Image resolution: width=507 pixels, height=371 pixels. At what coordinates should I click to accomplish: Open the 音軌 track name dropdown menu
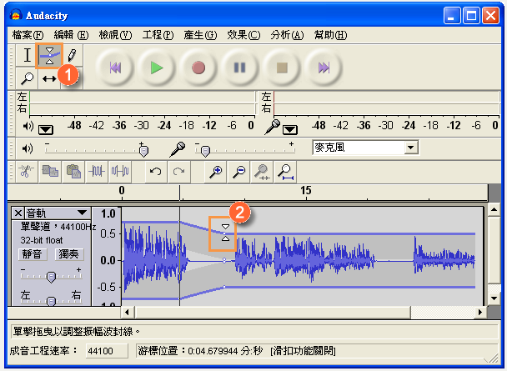tap(57, 213)
